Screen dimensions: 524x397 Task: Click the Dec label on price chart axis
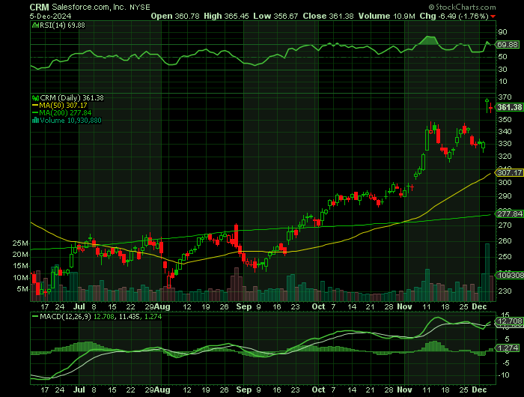(x=480, y=306)
